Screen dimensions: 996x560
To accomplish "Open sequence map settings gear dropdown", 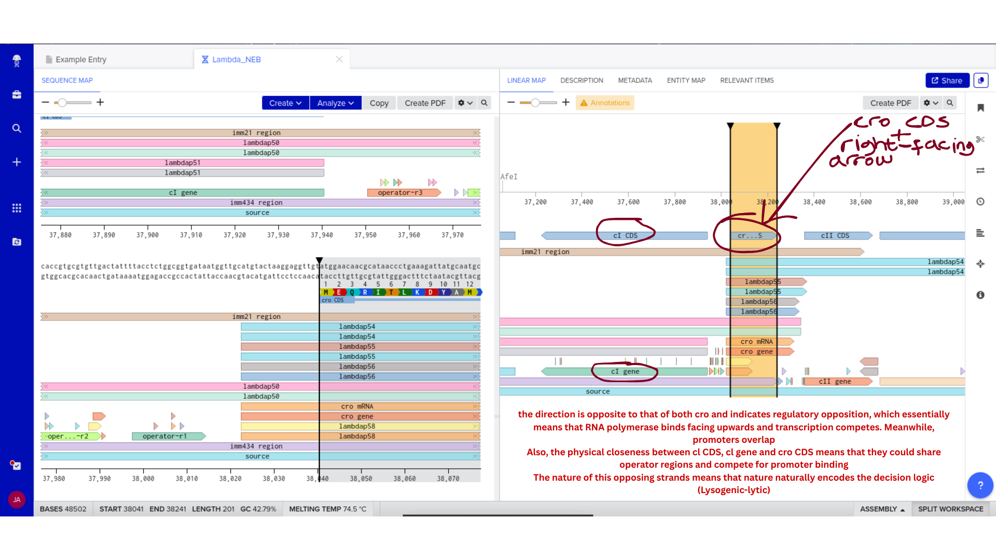I will point(465,103).
